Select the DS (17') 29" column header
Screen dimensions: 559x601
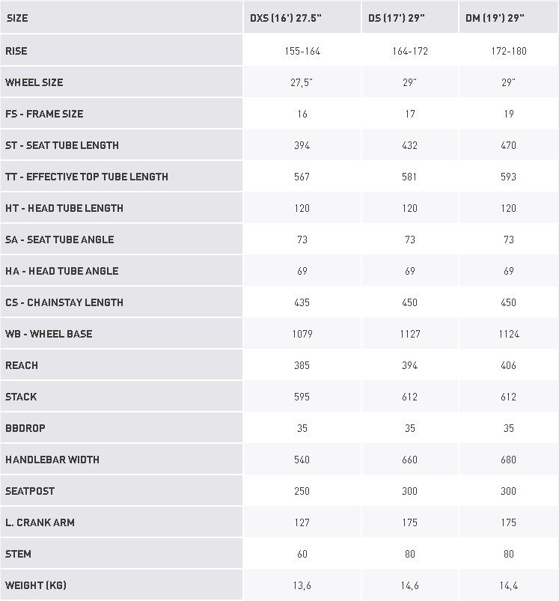[x=398, y=18]
